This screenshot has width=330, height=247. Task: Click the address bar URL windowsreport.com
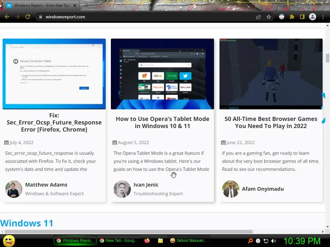[x=65, y=17]
